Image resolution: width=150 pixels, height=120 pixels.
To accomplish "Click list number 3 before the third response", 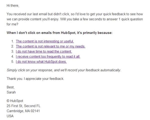I will point(13,52).
